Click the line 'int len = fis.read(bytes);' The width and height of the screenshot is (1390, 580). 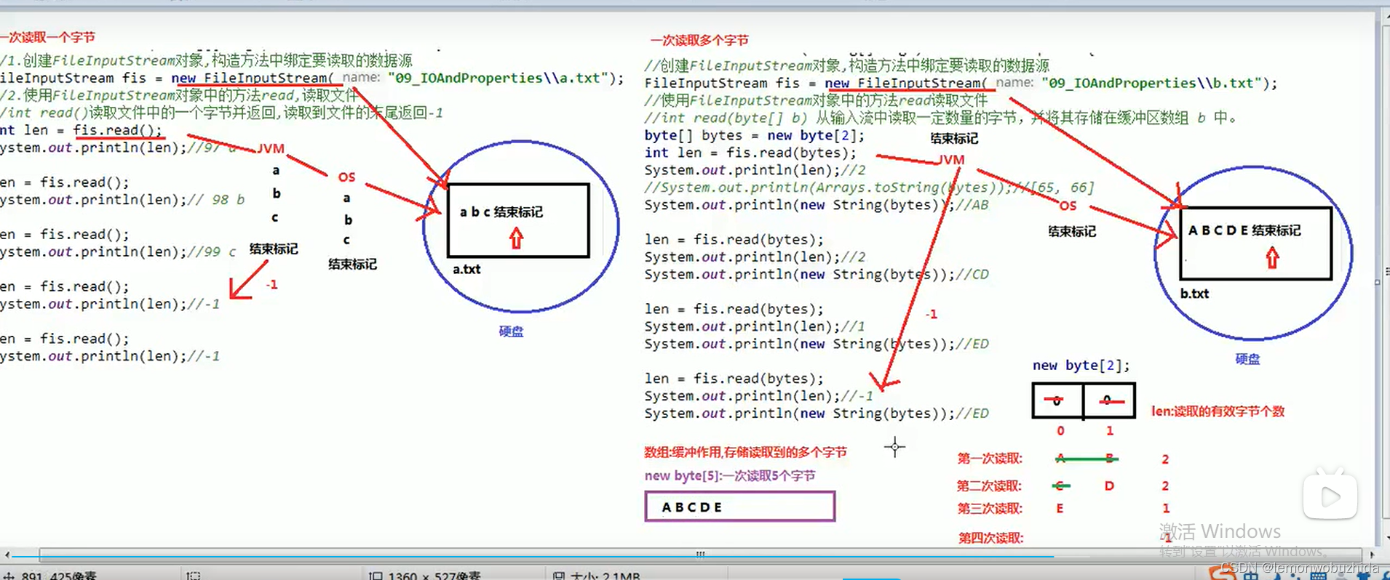click(750, 153)
